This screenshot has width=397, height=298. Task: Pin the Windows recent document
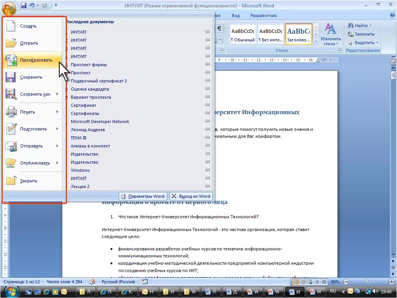coord(207,170)
